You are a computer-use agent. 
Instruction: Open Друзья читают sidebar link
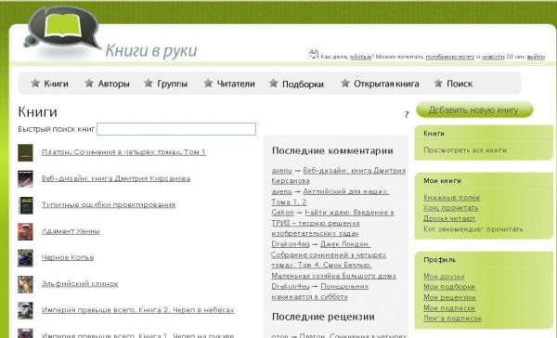coord(449,218)
